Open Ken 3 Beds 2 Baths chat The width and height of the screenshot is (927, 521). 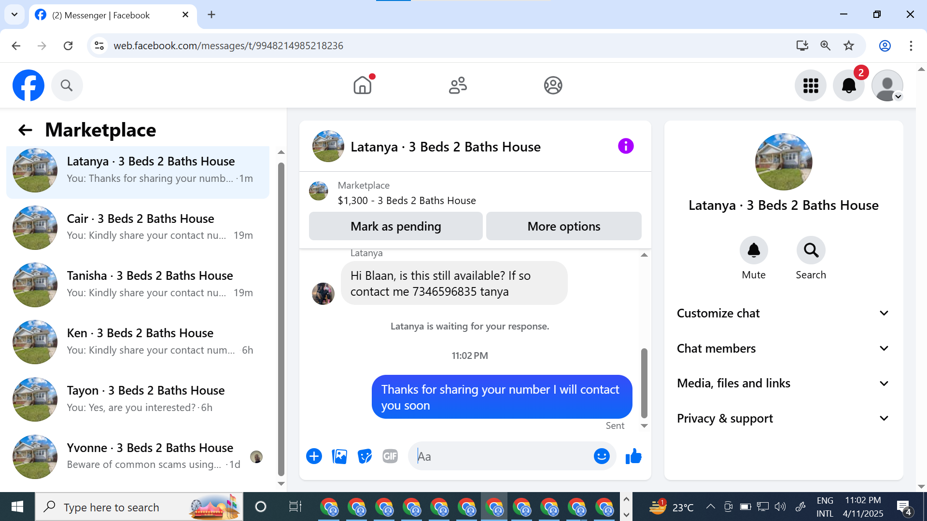pyautogui.click(x=138, y=342)
